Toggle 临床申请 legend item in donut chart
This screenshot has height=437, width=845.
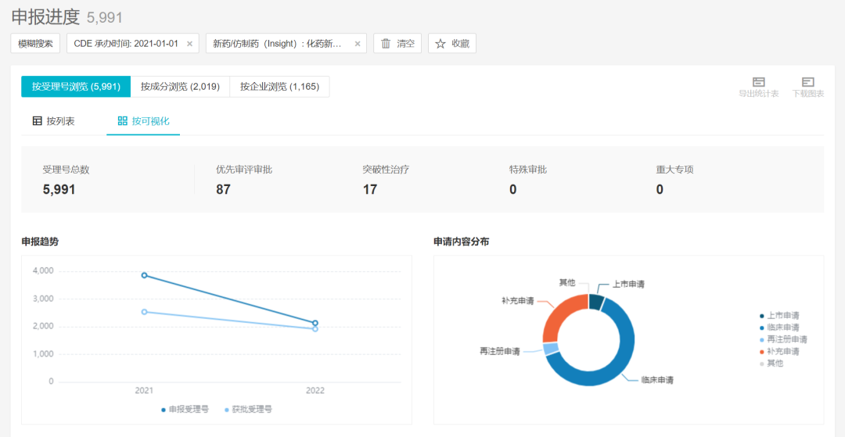pos(779,328)
